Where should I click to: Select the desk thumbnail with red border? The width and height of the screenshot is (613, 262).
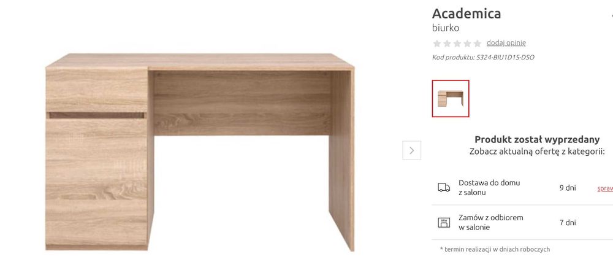click(451, 99)
